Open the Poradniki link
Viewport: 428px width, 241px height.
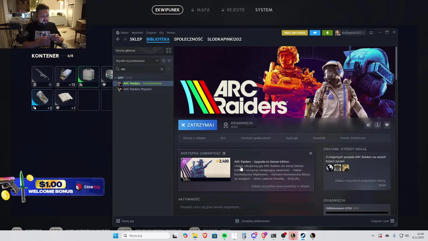(x=319, y=138)
